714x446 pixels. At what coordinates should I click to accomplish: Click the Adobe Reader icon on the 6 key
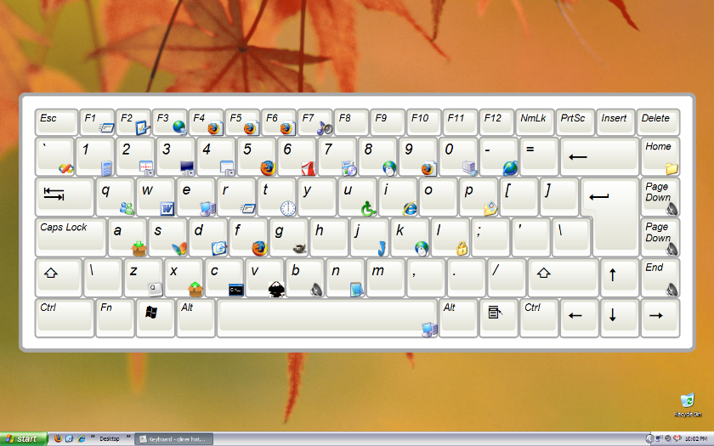point(309,168)
